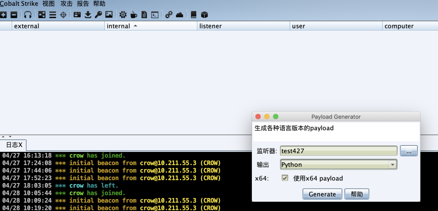This screenshot has height=211, width=438.
Task: Minimize Payload Generator with the yellow button
Action: point(267,116)
